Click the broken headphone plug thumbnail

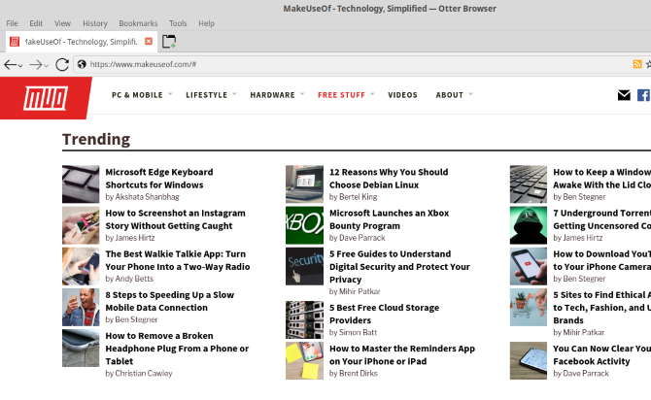click(x=81, y=349)
